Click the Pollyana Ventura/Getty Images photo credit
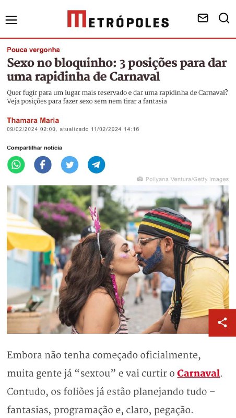Image resolution: width=236 pixels, height=418 pixels. [x=187, y=179]
